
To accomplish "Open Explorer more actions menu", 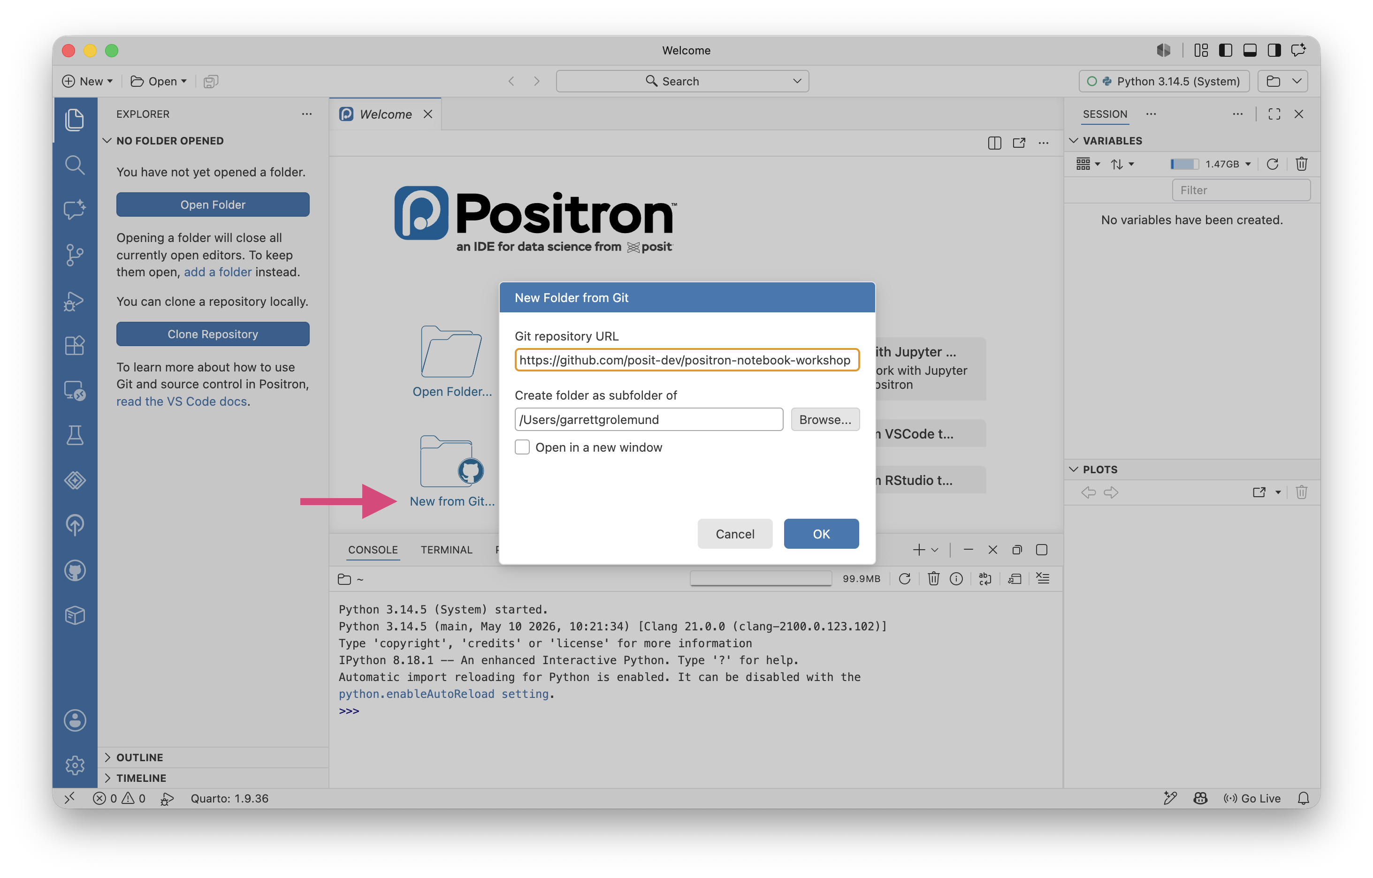I will (x=307, y=114).
